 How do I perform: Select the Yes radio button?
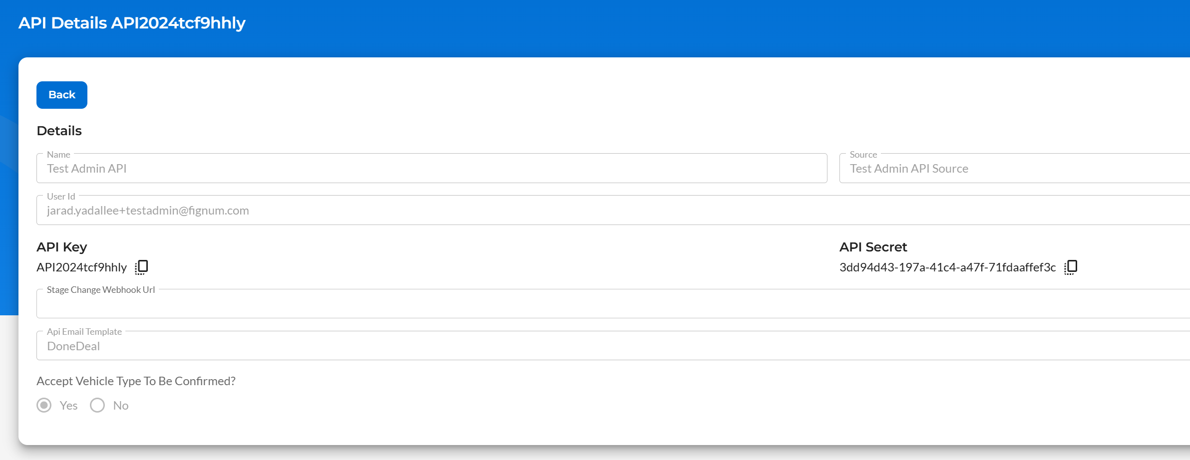coord(44,405)
